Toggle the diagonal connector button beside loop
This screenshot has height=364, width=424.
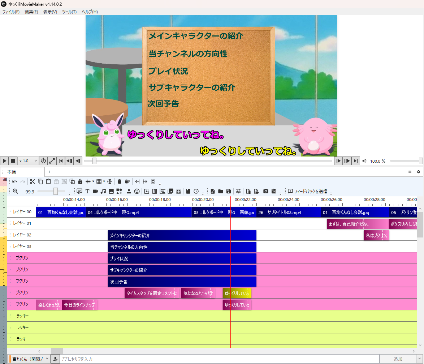(x=52, y=161)
